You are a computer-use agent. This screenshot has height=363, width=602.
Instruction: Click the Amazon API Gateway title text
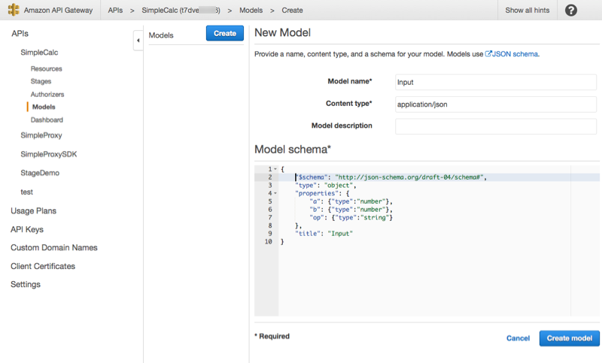(58, 11)
